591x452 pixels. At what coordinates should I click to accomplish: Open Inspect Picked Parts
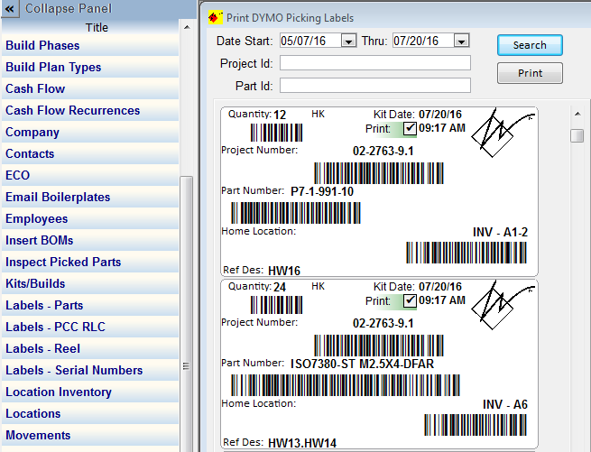[90, 262]
